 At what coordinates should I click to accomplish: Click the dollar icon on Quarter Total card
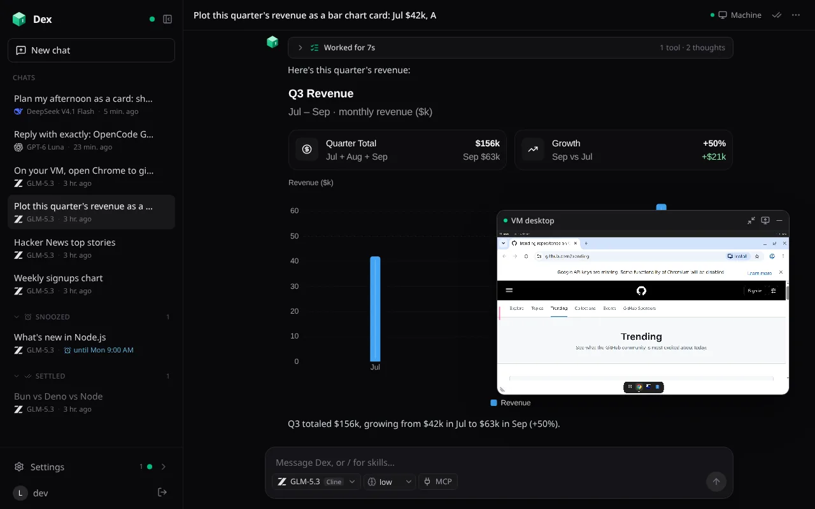[307, 150]
